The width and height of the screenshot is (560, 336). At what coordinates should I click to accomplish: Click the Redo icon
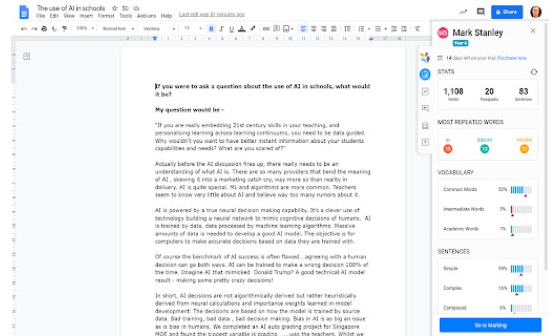click(x=34, y=29)
